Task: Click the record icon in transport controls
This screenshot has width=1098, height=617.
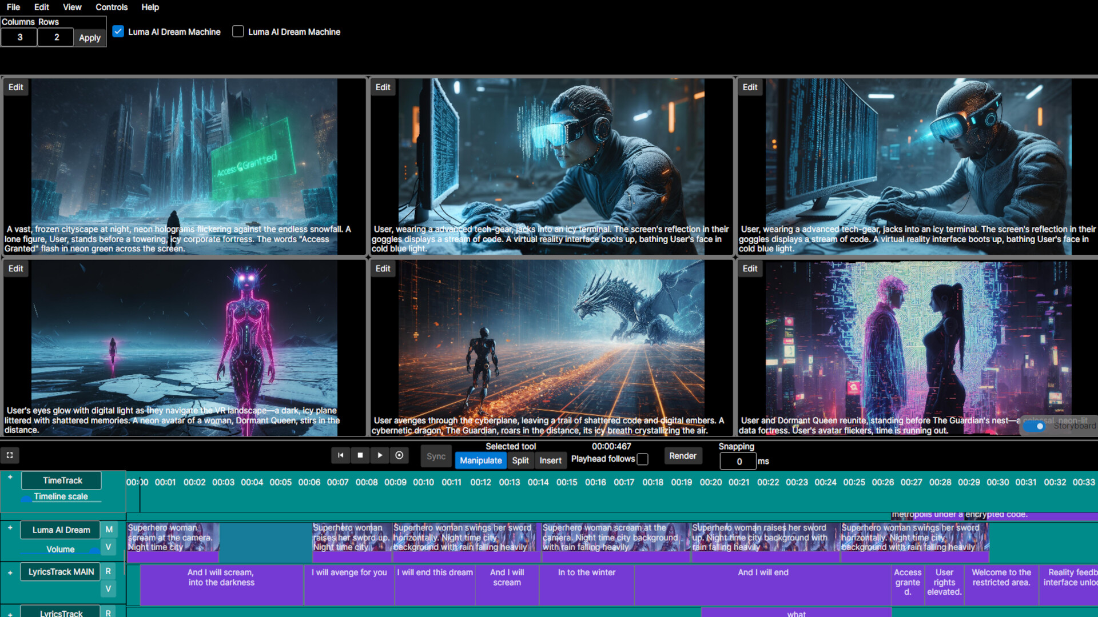Action: click(400, 455)
